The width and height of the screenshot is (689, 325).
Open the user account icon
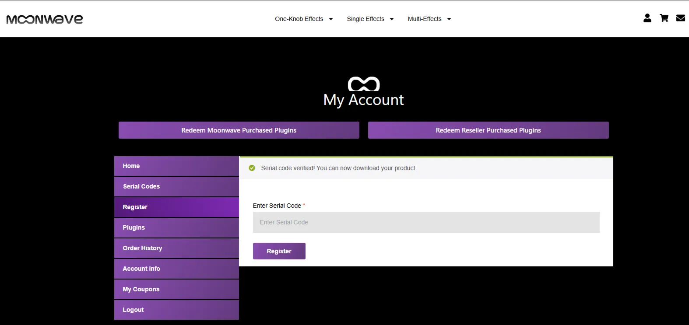pos(647,18)
